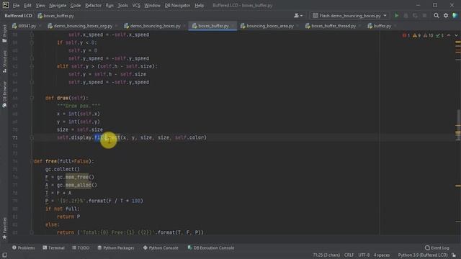Switch to ili9341.py tab
Image resolution: width=461 pixels, height=259 pixels.
[x=24, y=26]
